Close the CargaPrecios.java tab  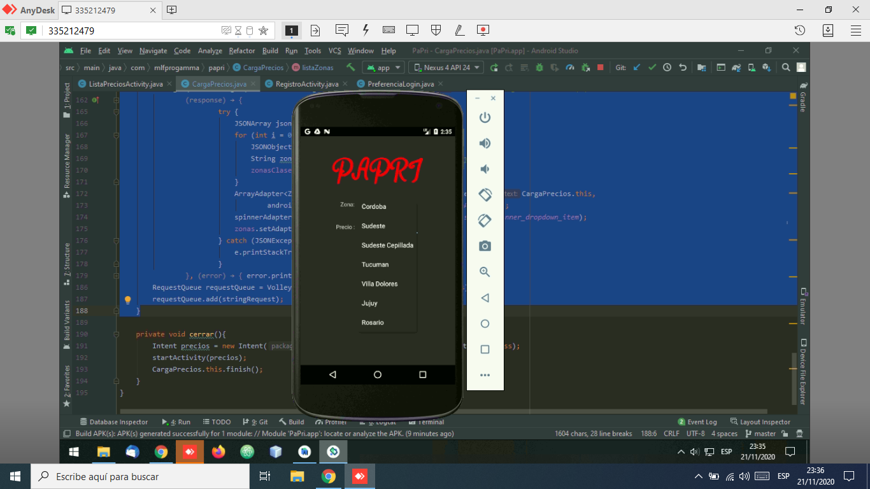pyautogui.click(x=253, y=84)
